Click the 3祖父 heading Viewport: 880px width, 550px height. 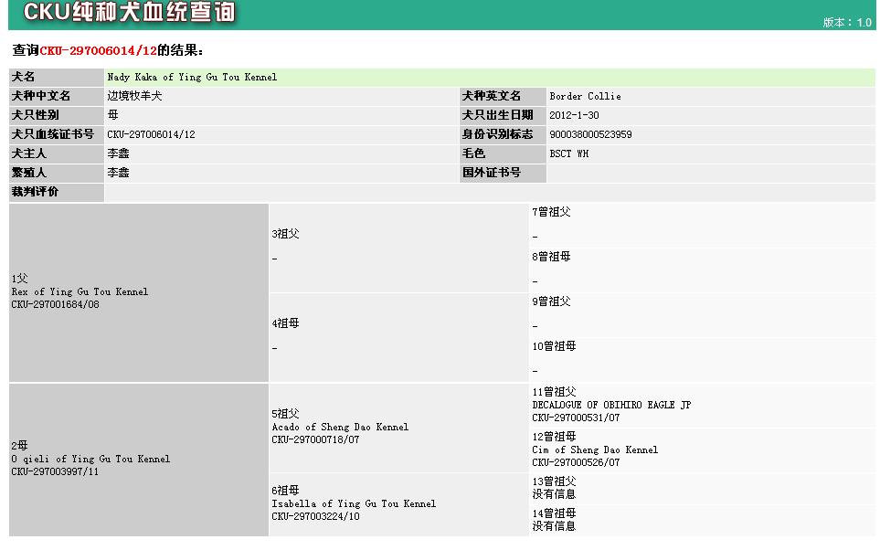click(x=286, y=234)
